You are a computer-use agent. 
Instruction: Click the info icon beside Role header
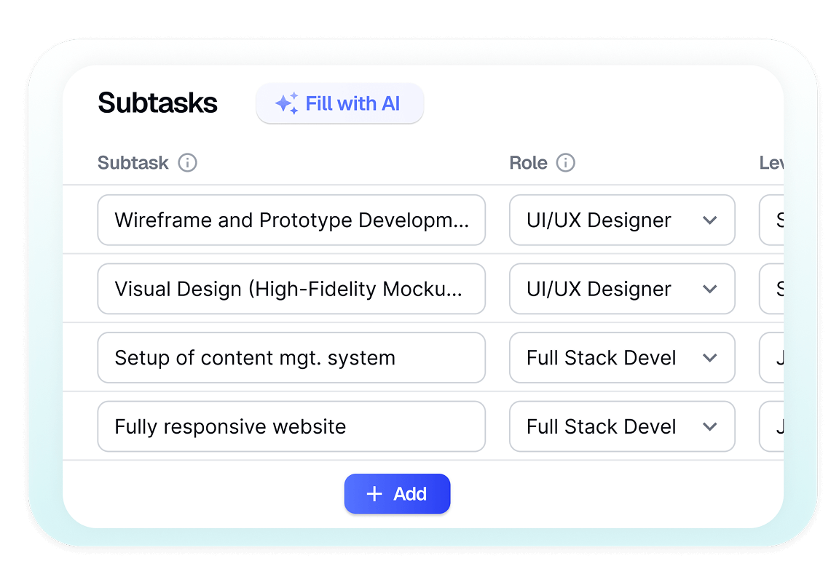tap(565, 162)
